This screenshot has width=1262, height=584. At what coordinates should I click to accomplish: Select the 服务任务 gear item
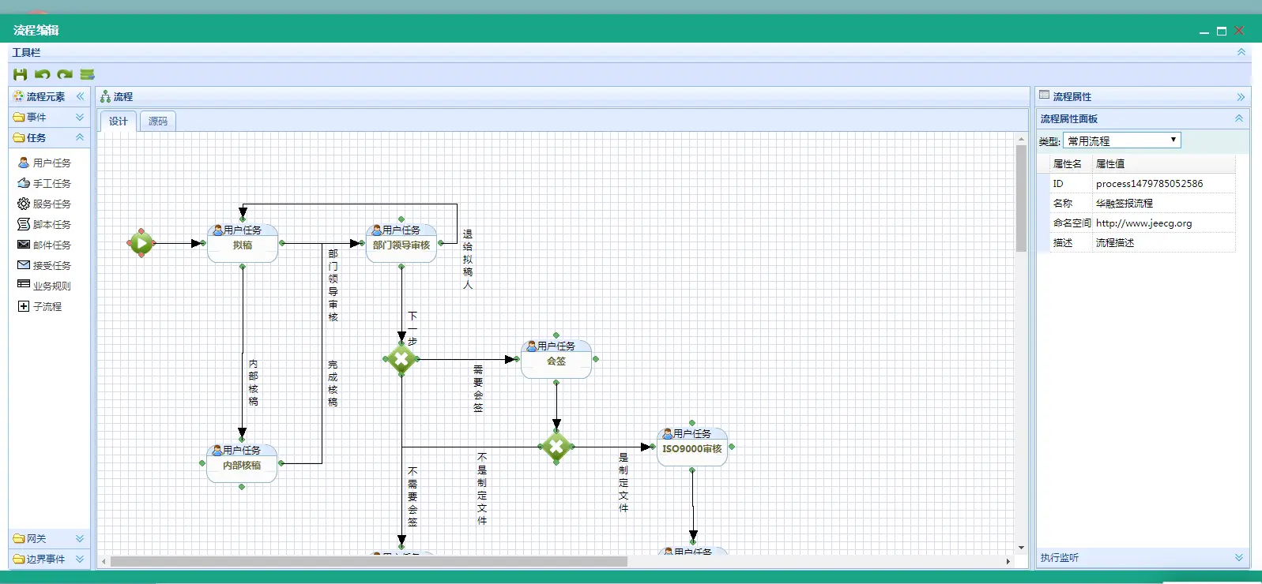(45, 204)
